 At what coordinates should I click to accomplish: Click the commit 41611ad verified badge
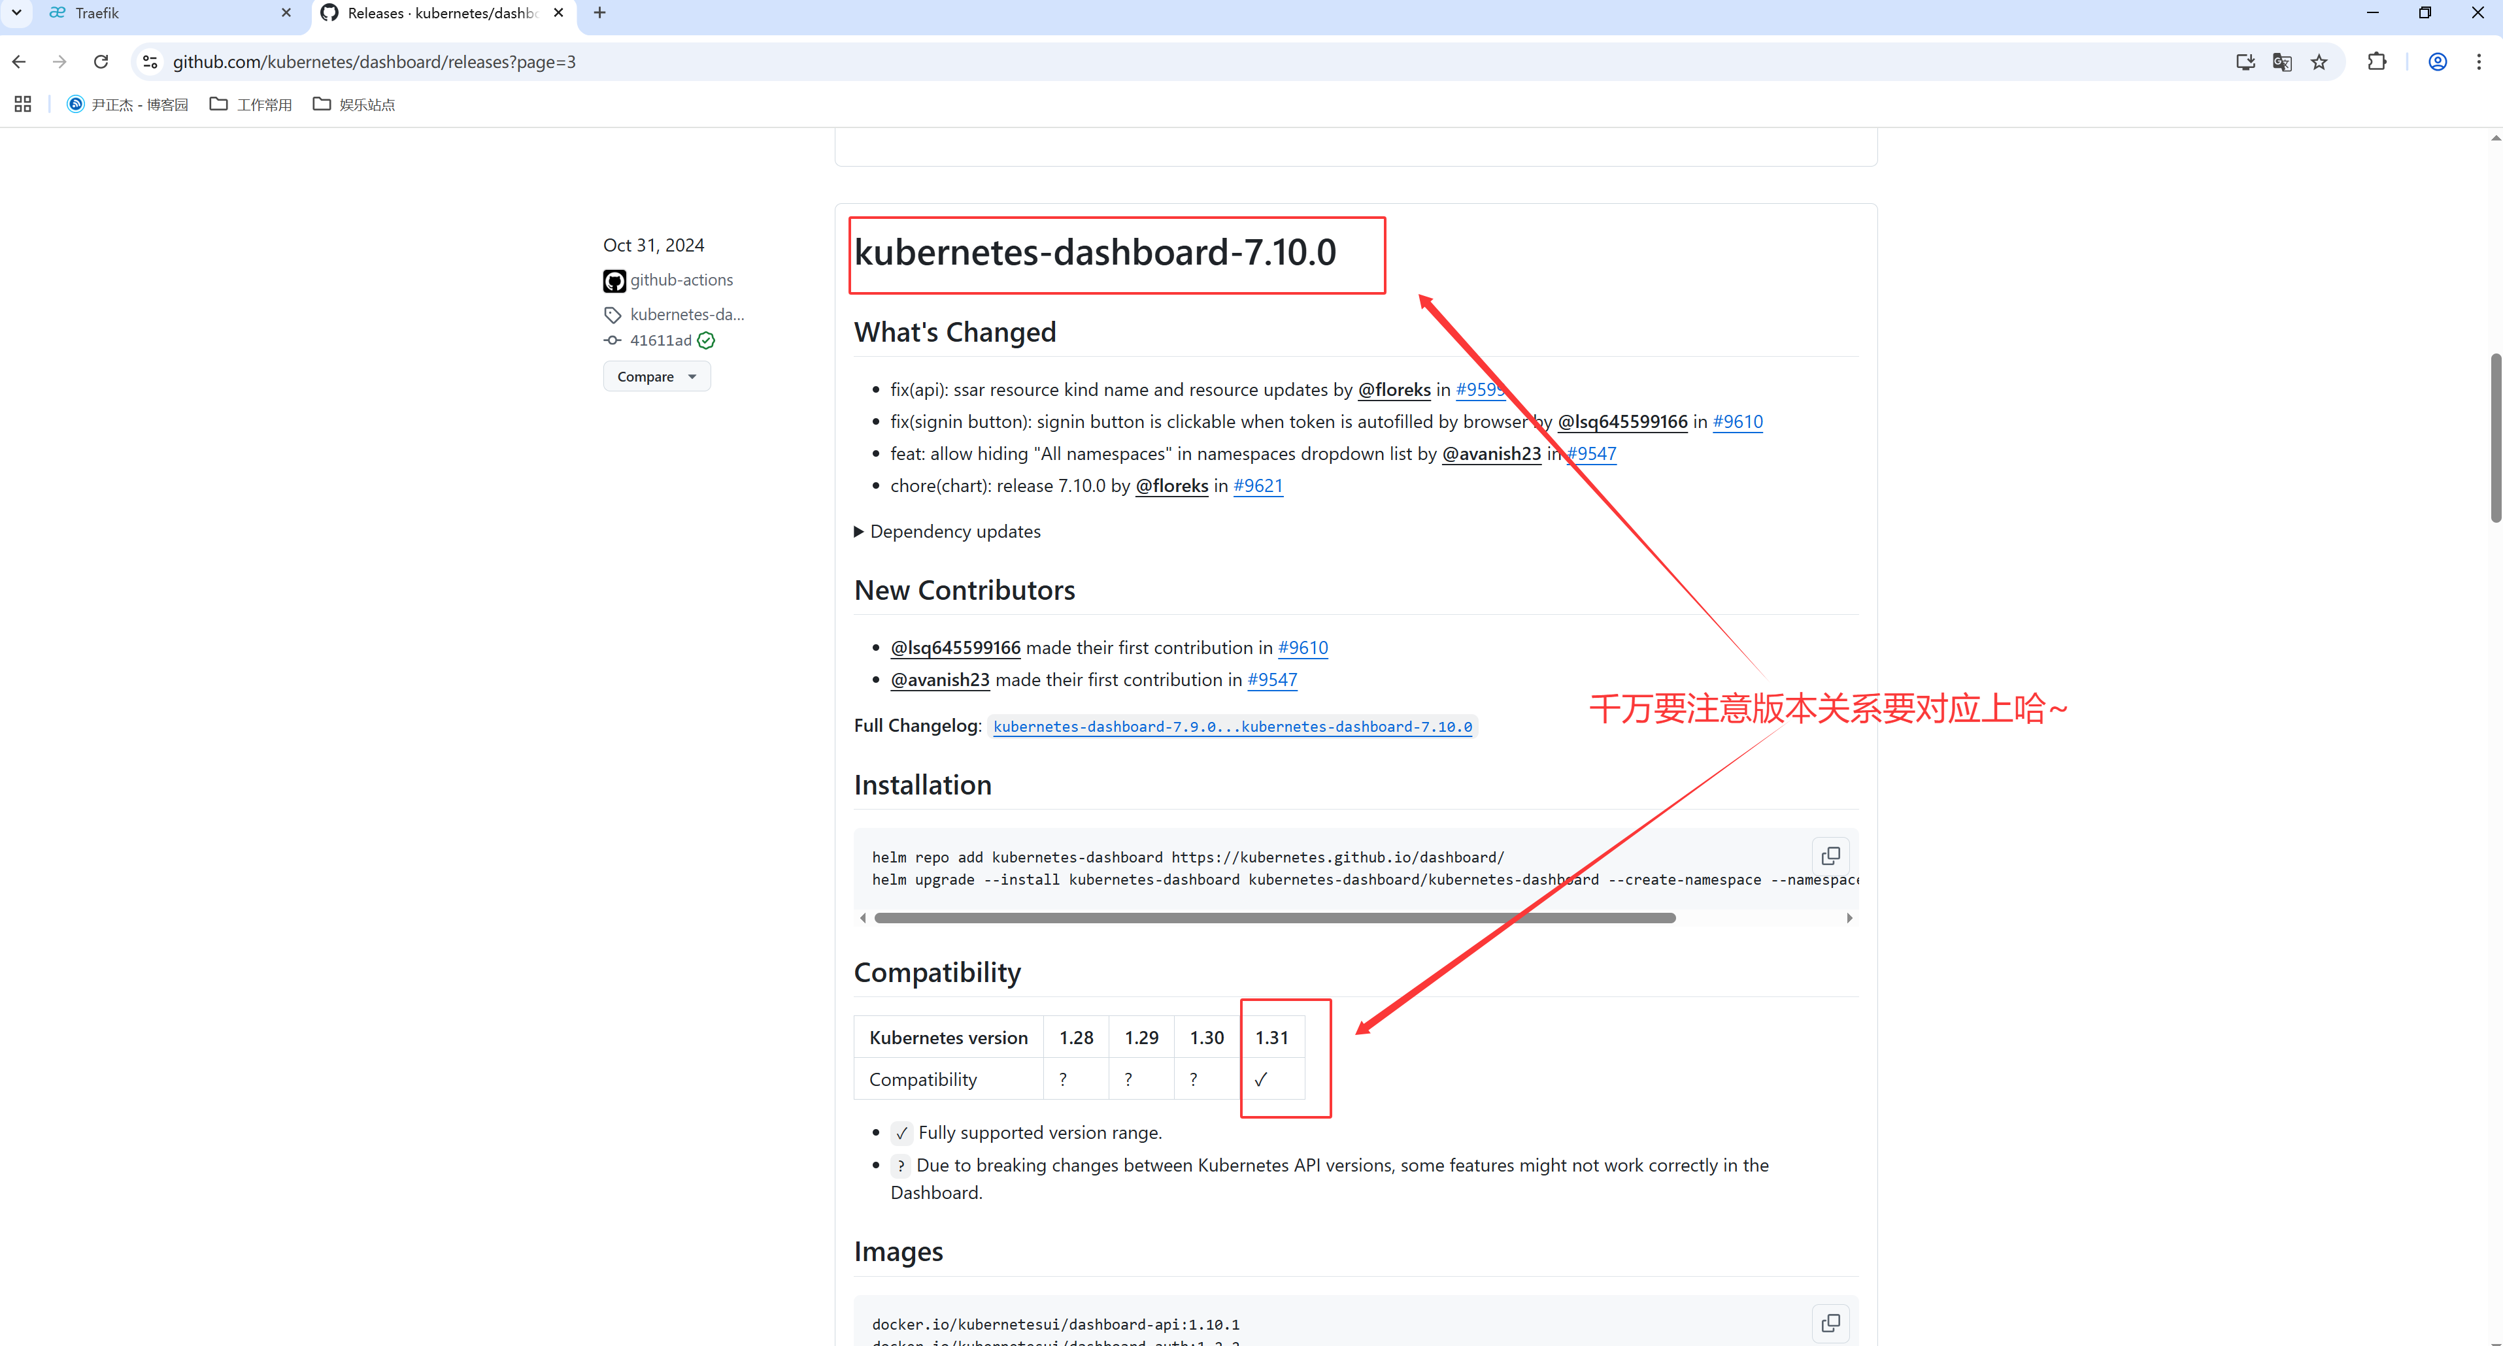[707, 340]
